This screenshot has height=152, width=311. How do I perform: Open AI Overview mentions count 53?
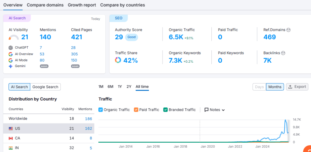42,54
